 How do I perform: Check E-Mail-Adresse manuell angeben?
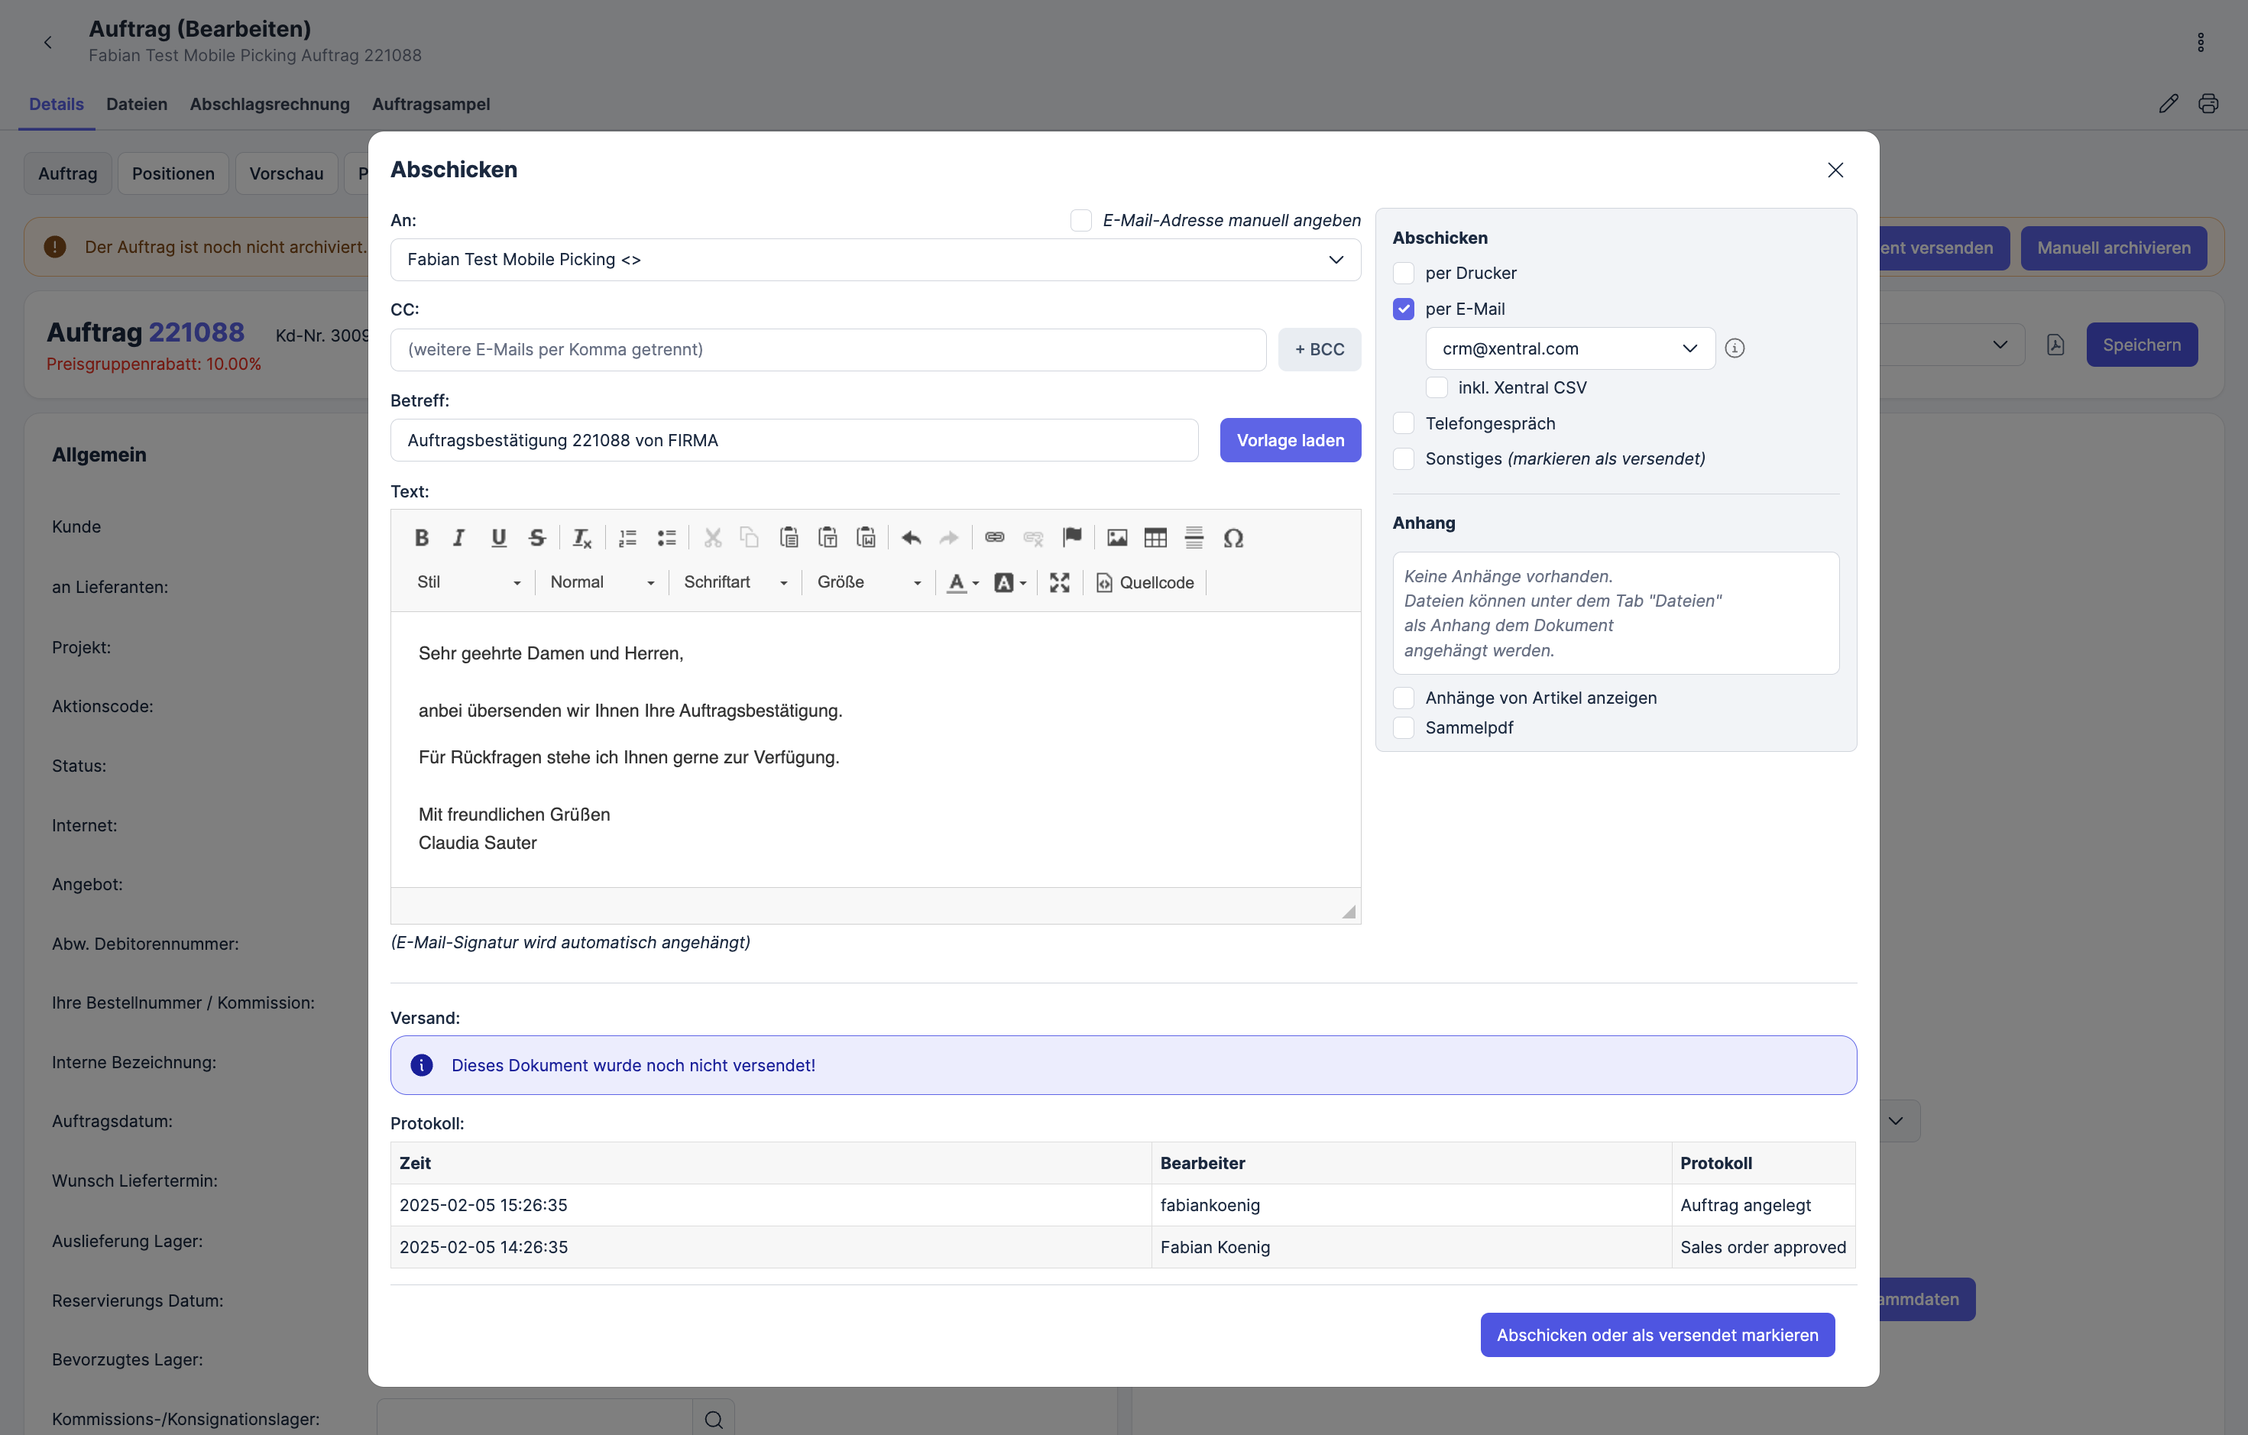[x=1081, y=220]
